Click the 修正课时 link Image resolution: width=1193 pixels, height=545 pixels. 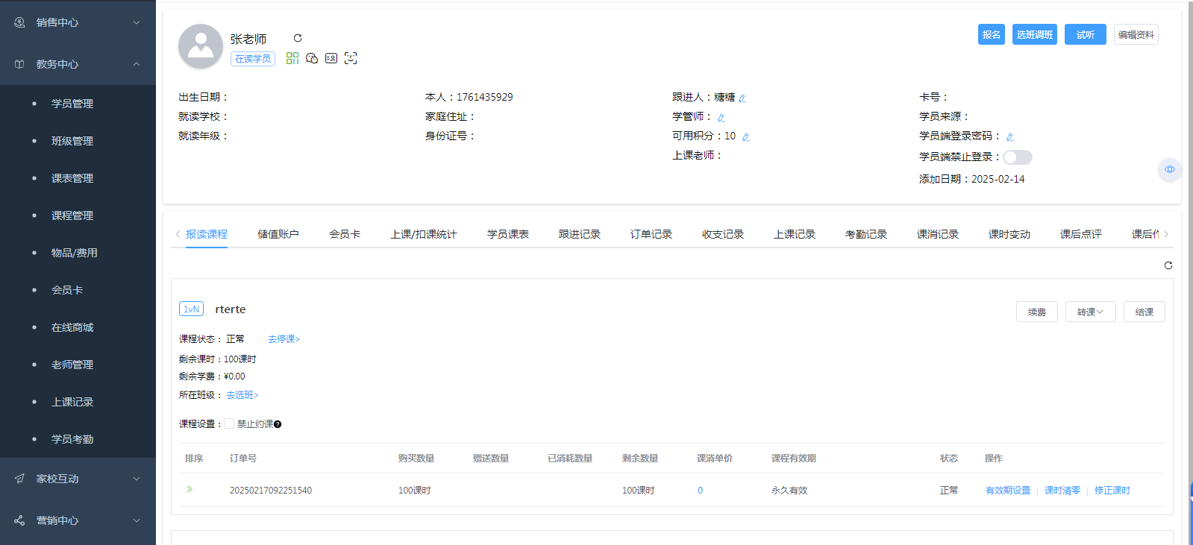1112,491
